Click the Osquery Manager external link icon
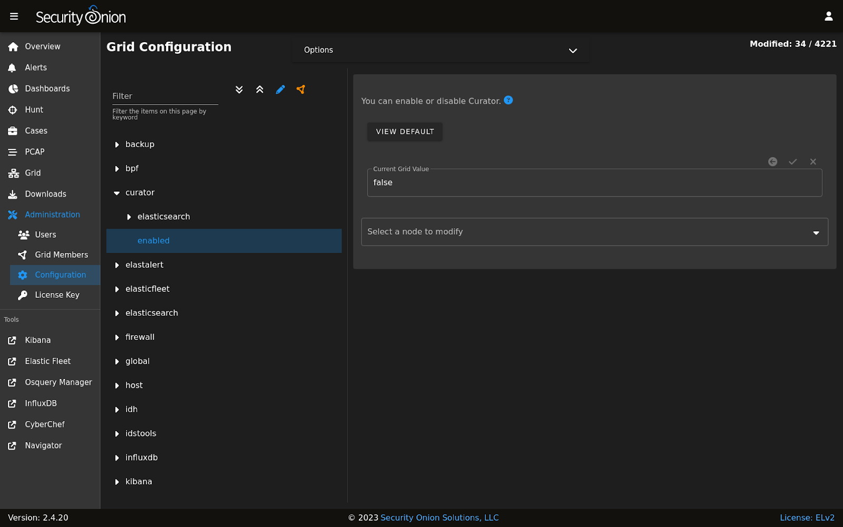The width and height of the screenshot is (843, 527). 12,382
